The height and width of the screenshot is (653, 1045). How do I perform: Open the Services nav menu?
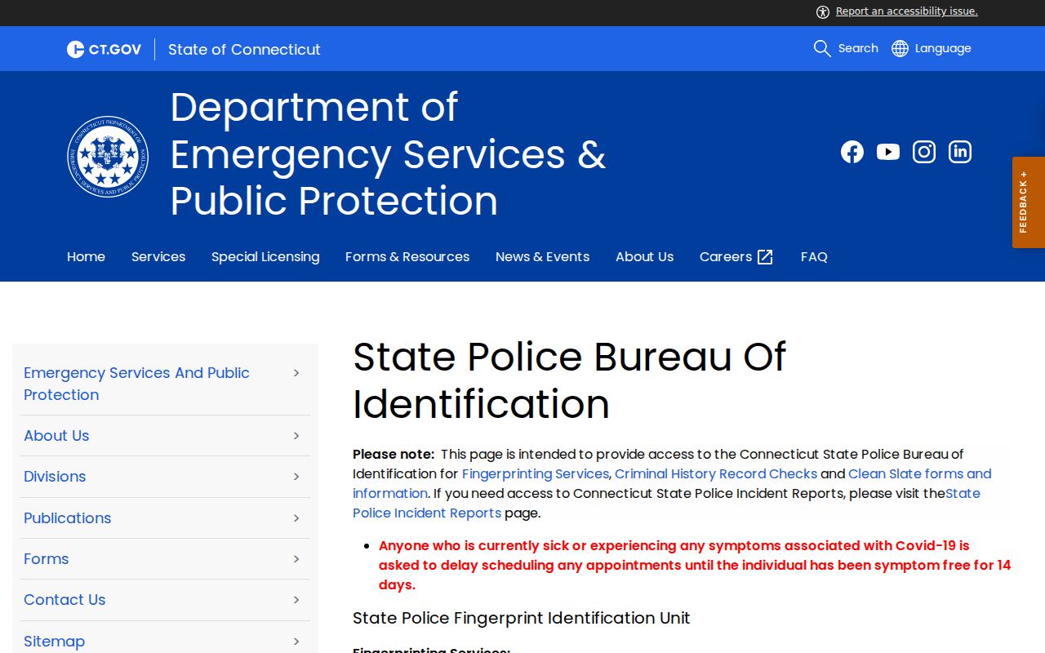pos(158,256)
